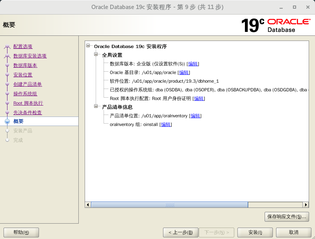
Task: Return to the 先决条件检查 step
Action: (28, 113)
